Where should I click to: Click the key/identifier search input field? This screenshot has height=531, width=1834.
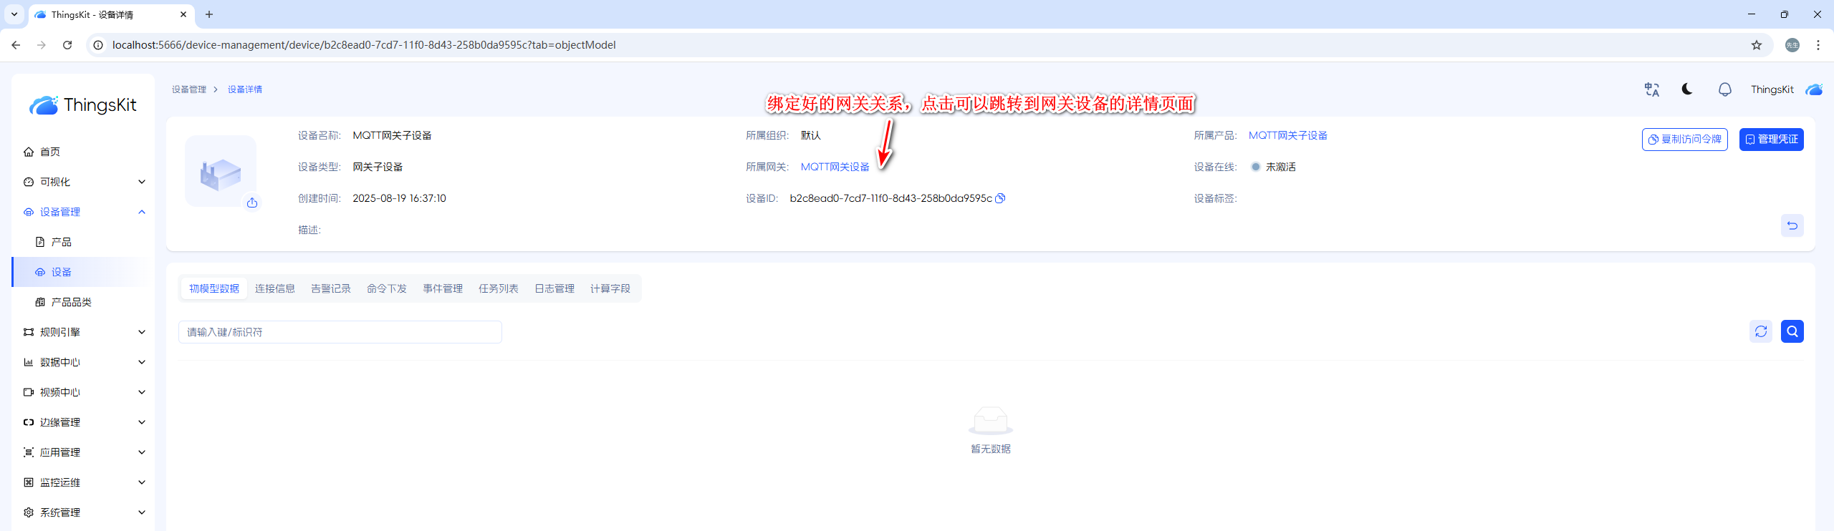(340, 332)
